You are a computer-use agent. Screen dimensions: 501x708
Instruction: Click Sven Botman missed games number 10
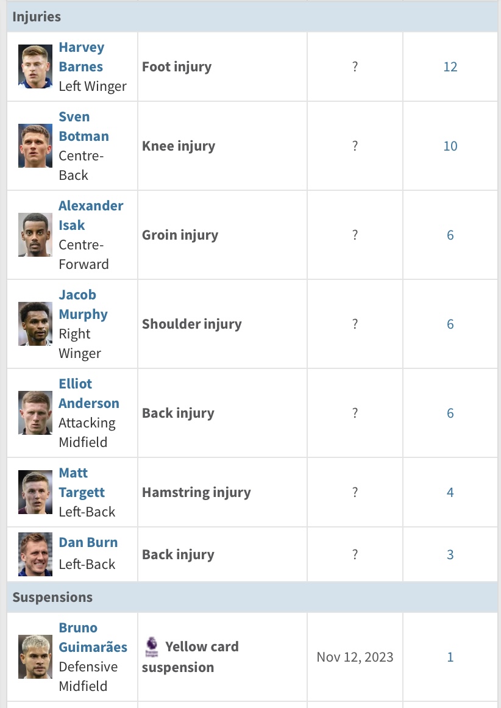pos(450,146)
